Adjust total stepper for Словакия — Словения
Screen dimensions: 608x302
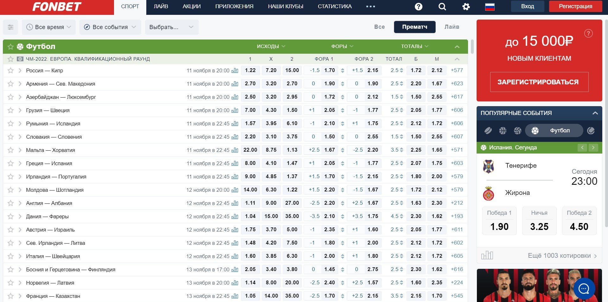[402, 137]
